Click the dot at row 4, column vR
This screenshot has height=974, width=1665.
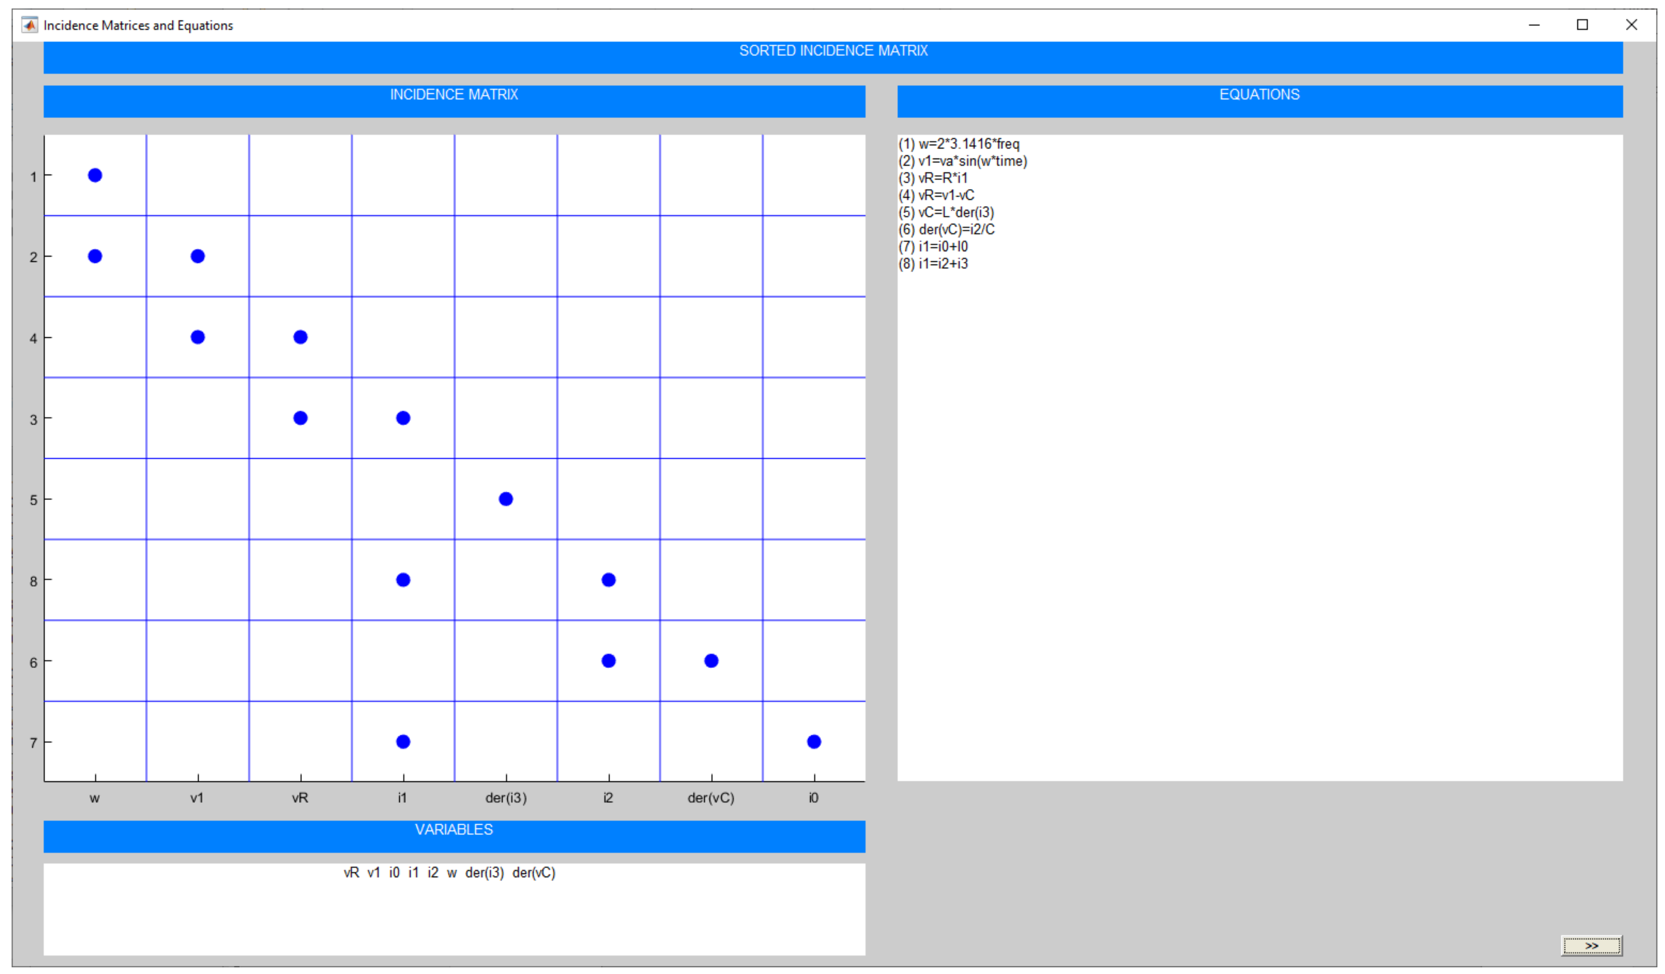[301, 337]
